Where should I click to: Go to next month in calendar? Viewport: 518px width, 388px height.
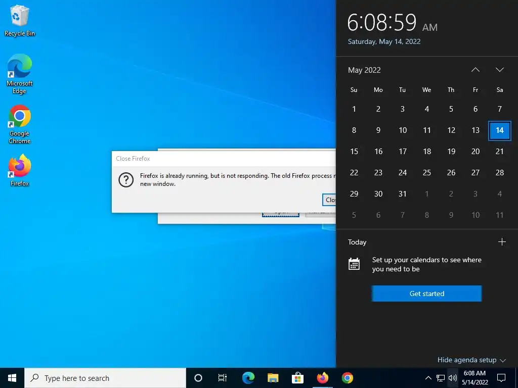[499, 70]
